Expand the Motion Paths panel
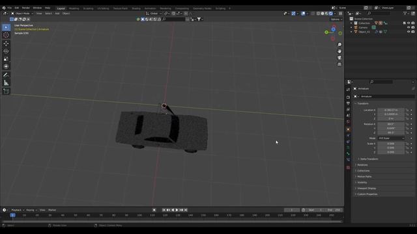The height and width of the screenshot is (234, 417). [364, 176]
